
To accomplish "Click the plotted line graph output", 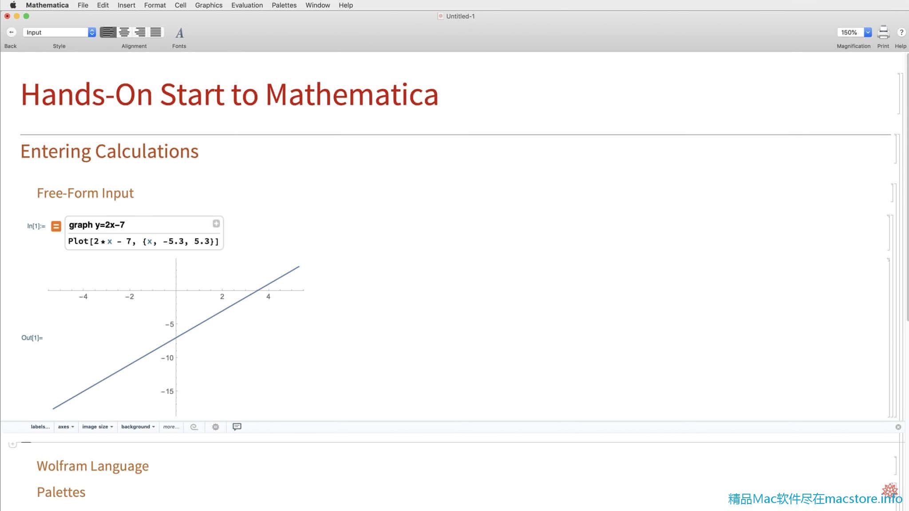I will (176, 337).
